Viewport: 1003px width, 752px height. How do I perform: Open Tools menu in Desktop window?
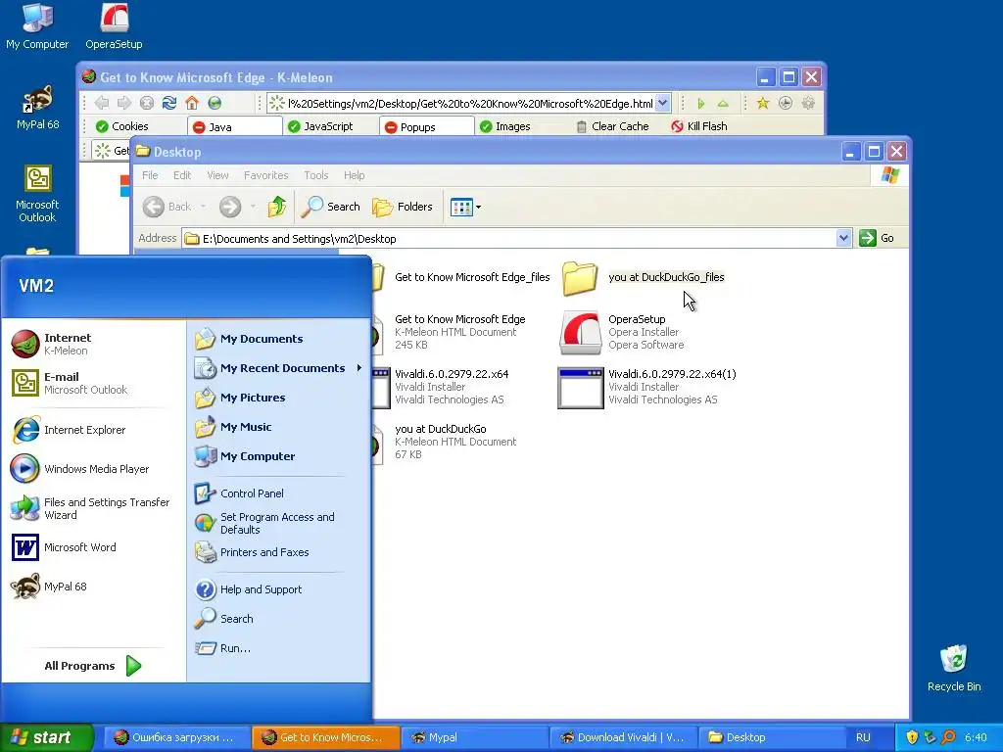click(x=316, y=175)
